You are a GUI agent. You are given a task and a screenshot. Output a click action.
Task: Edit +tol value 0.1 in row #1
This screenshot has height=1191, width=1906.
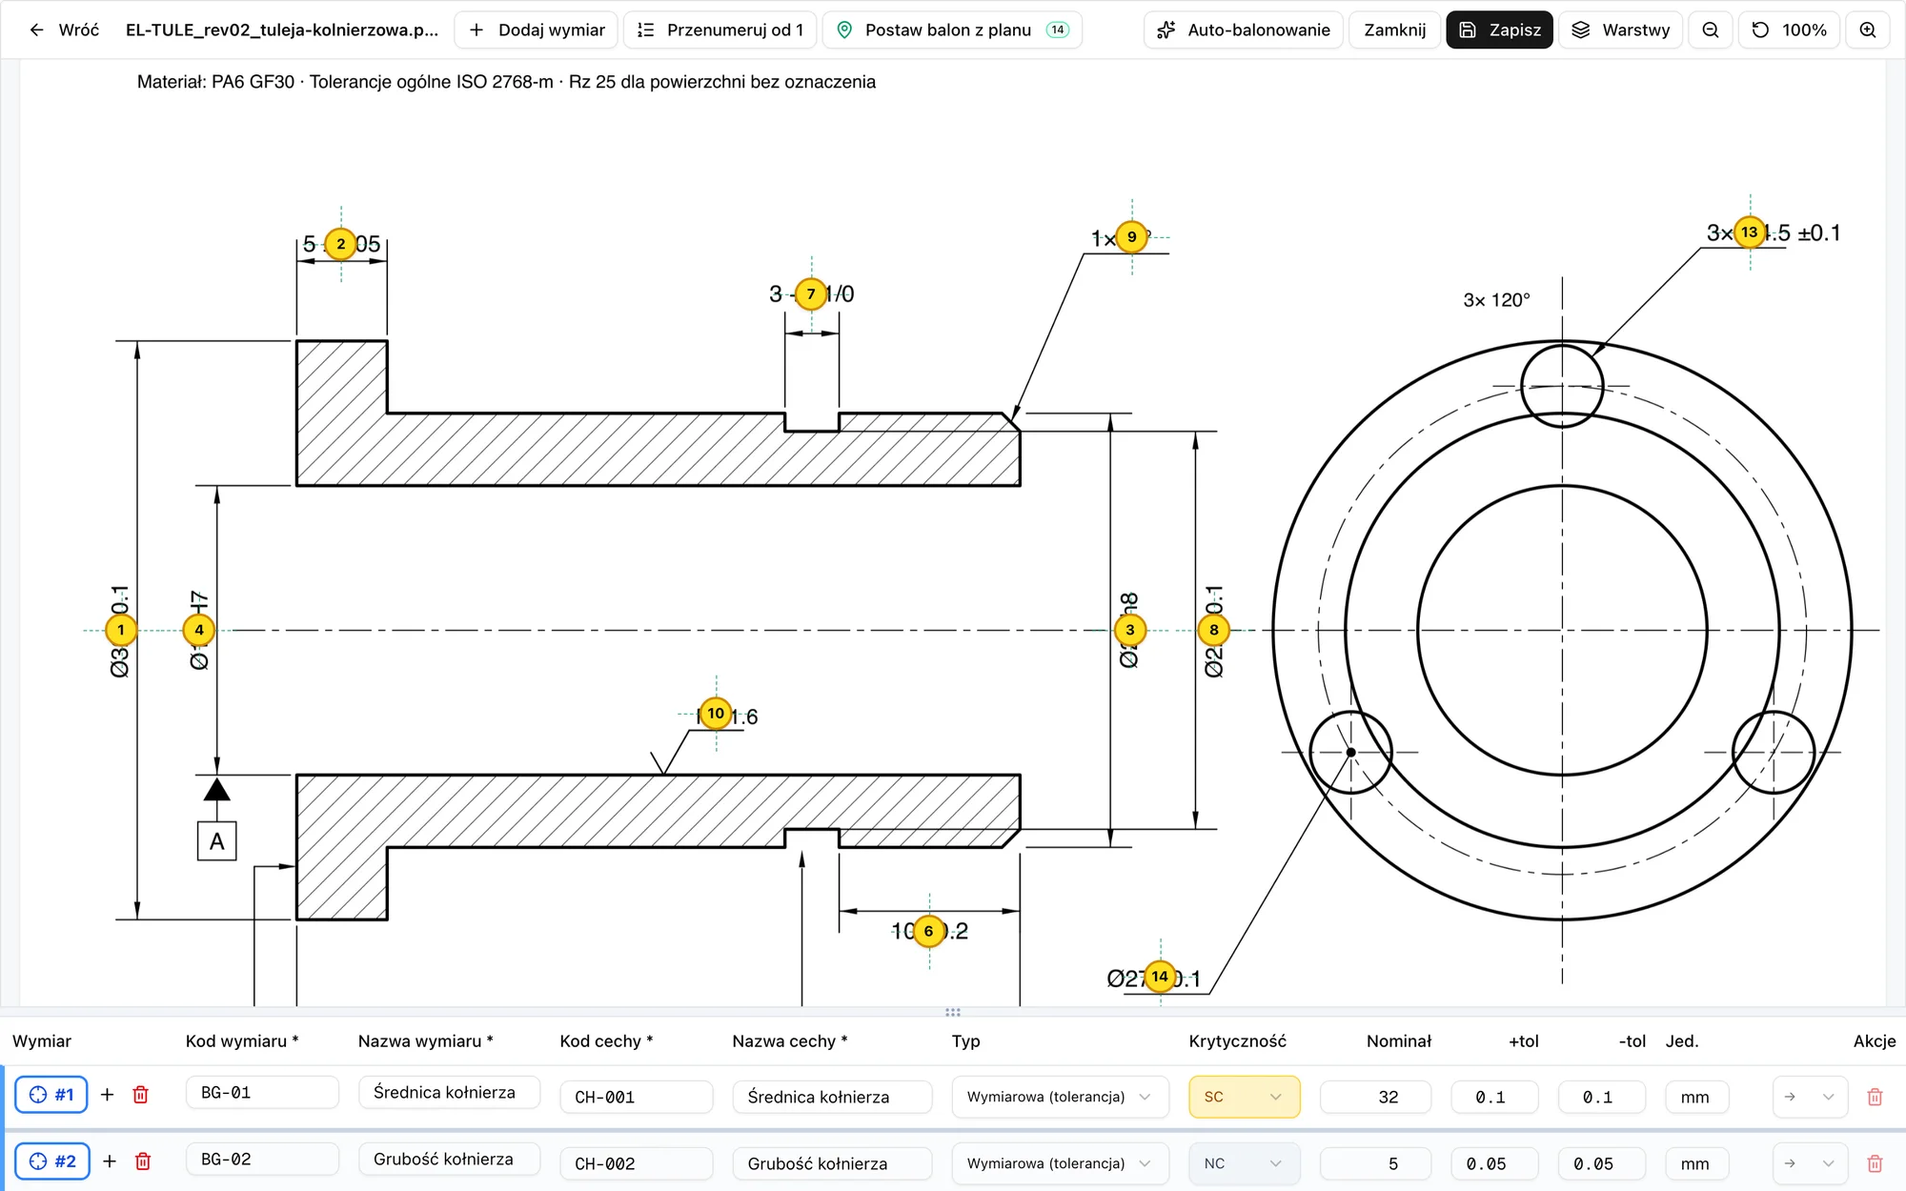1494,1097
